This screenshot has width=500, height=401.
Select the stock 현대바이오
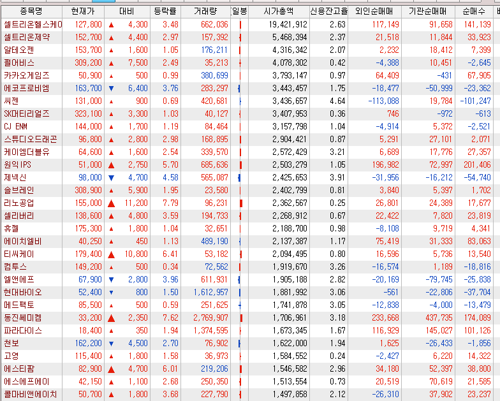pos(23,292)
